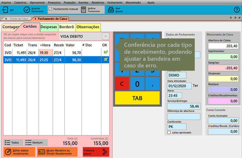Click the Suprimentos green value field
This screenshot has height=158, width=242.
[223, 57]
